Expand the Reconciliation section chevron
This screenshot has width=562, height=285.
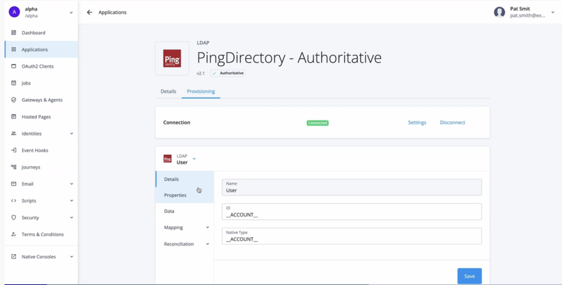click(x=208, y=243)
